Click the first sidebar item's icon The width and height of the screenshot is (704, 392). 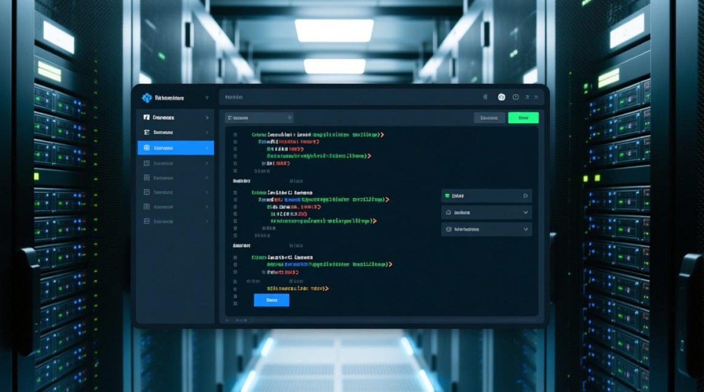pos(147,118)
